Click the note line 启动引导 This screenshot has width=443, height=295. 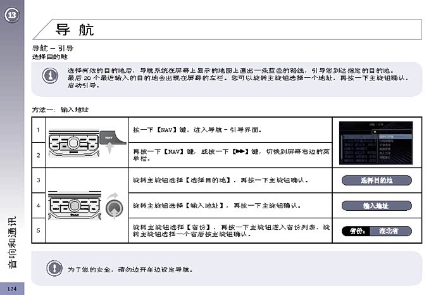(x=84, y=85)
